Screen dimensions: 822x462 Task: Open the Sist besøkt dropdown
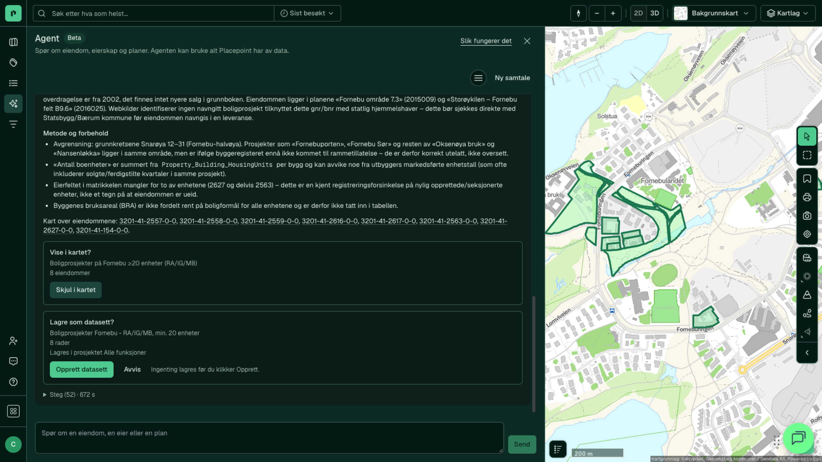click(307, 13)
